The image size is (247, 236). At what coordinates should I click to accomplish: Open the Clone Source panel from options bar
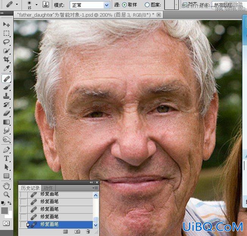pos(46,5)
